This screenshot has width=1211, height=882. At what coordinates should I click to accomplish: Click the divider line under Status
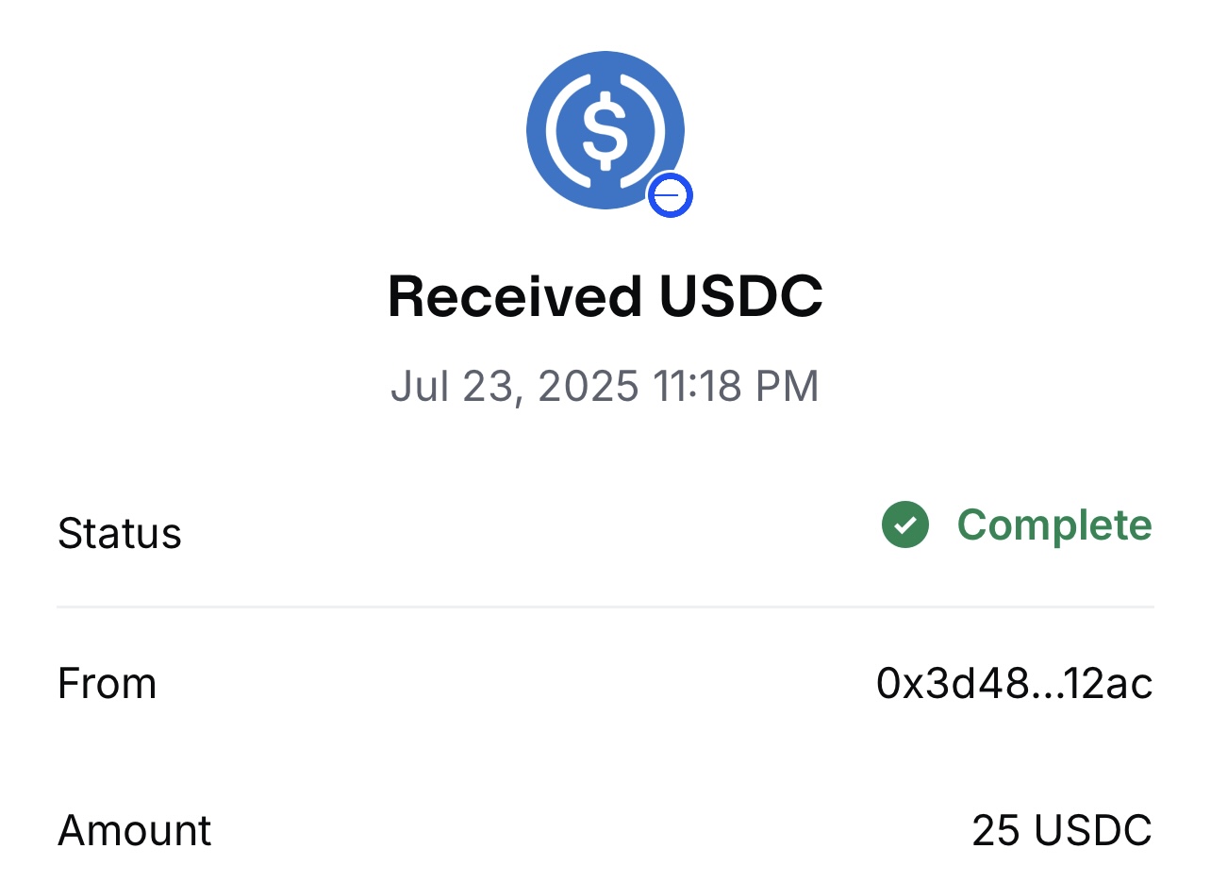tap(605, 607)
